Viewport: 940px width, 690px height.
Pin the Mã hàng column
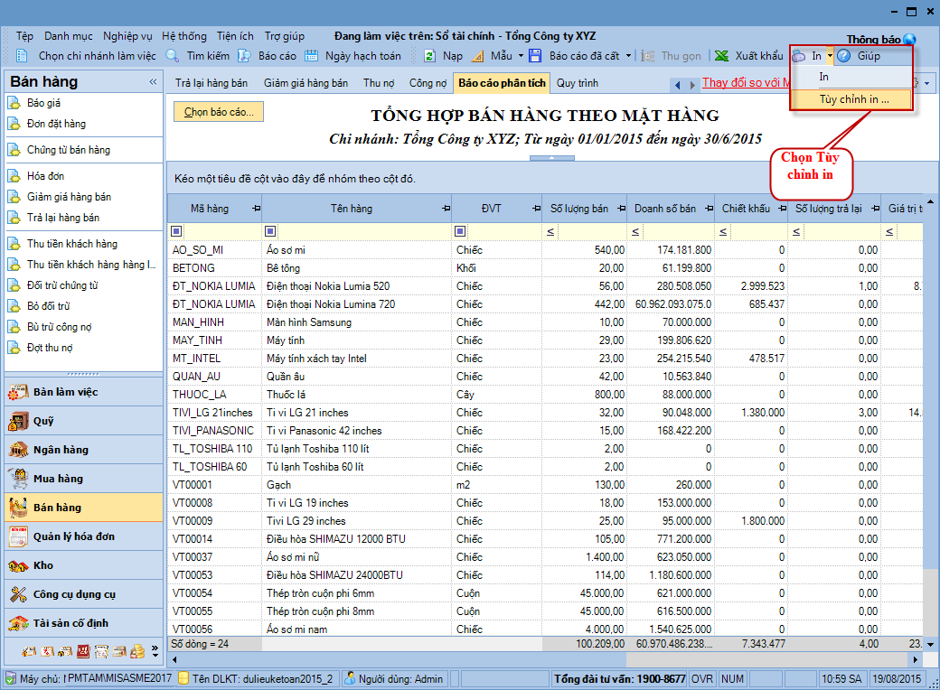[257, 209]
